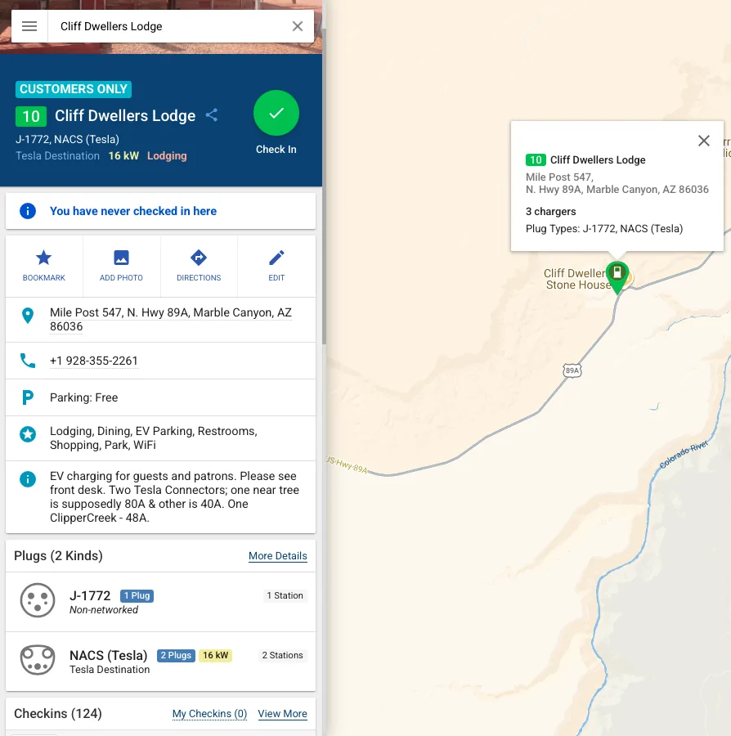Viewport: 731px width, 736px height.
Task: Click the 'Lodging' label in header
Action: 167,156
